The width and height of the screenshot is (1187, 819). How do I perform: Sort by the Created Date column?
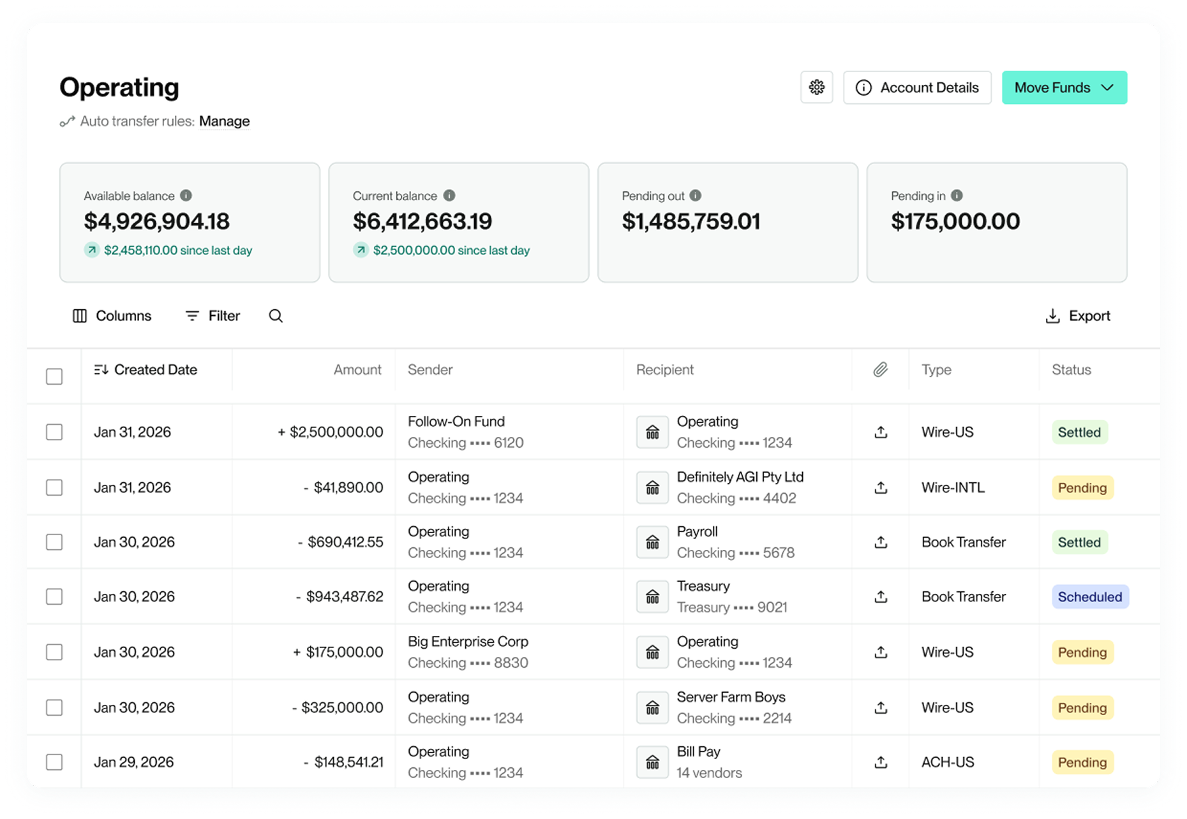pyautogui.click(x=146, y=369)
